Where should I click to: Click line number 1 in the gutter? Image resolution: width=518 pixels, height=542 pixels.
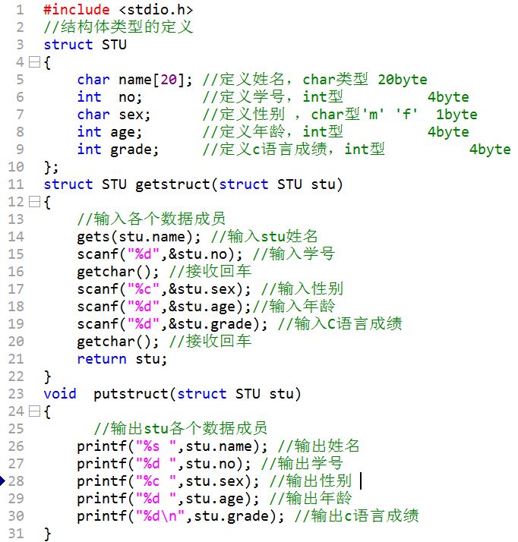(x=20, y=10)
